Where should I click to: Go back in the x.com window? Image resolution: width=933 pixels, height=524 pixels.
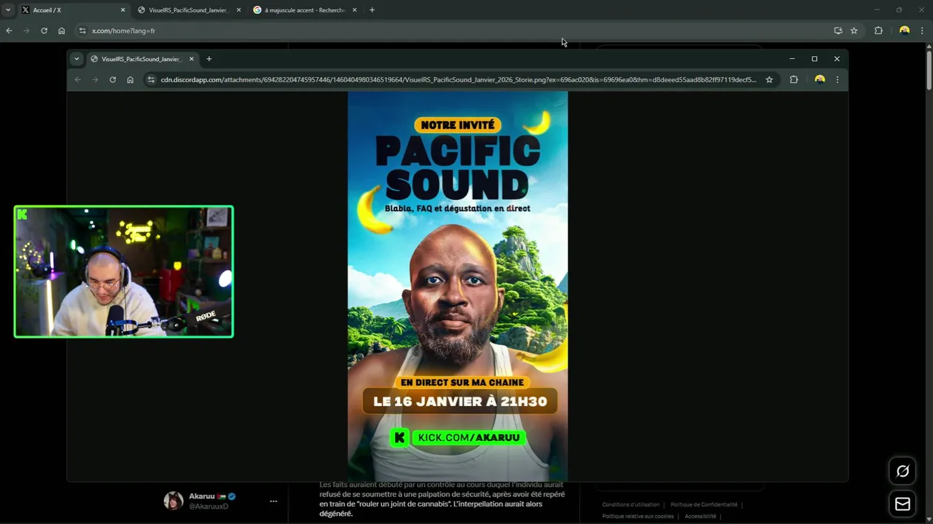tap(9, 31)
